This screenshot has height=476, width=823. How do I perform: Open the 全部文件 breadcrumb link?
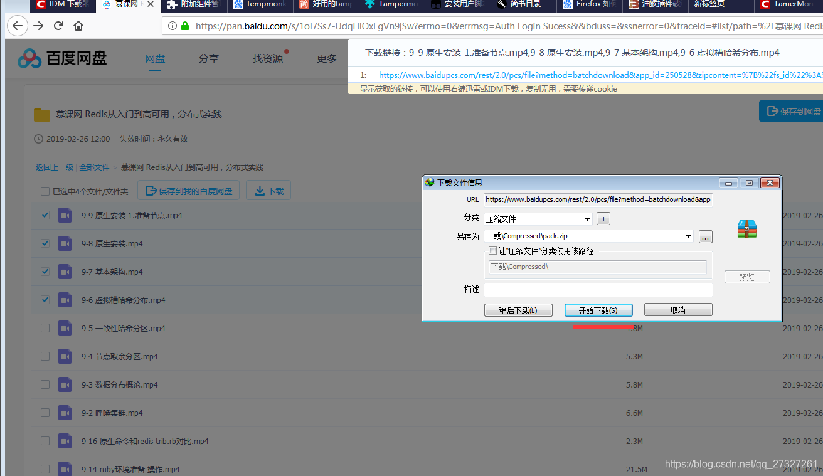pyautogui.click(x=95, y=167)
